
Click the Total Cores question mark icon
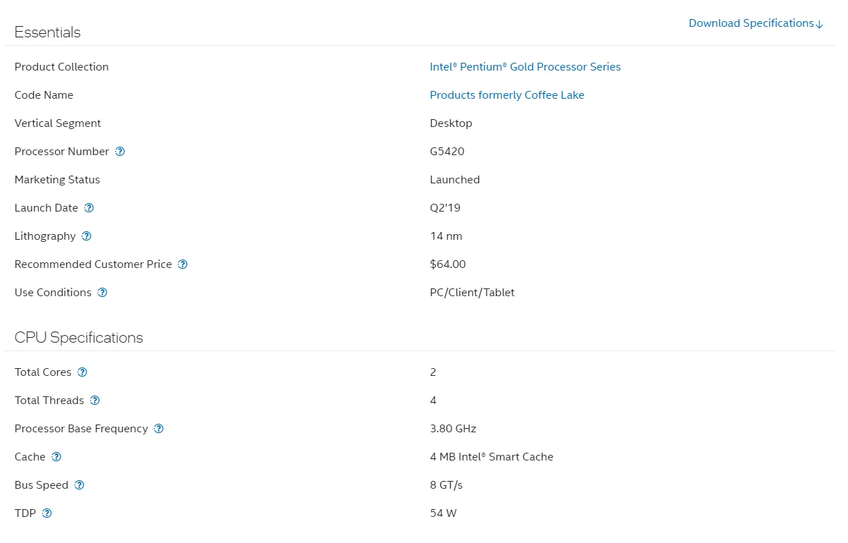[83, 372]
